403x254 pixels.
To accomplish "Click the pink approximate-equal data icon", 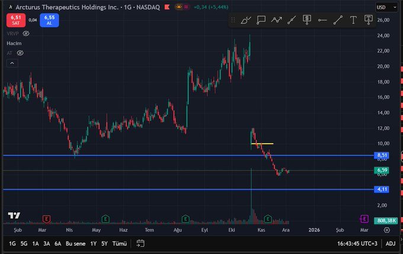I will click(186, 7).
